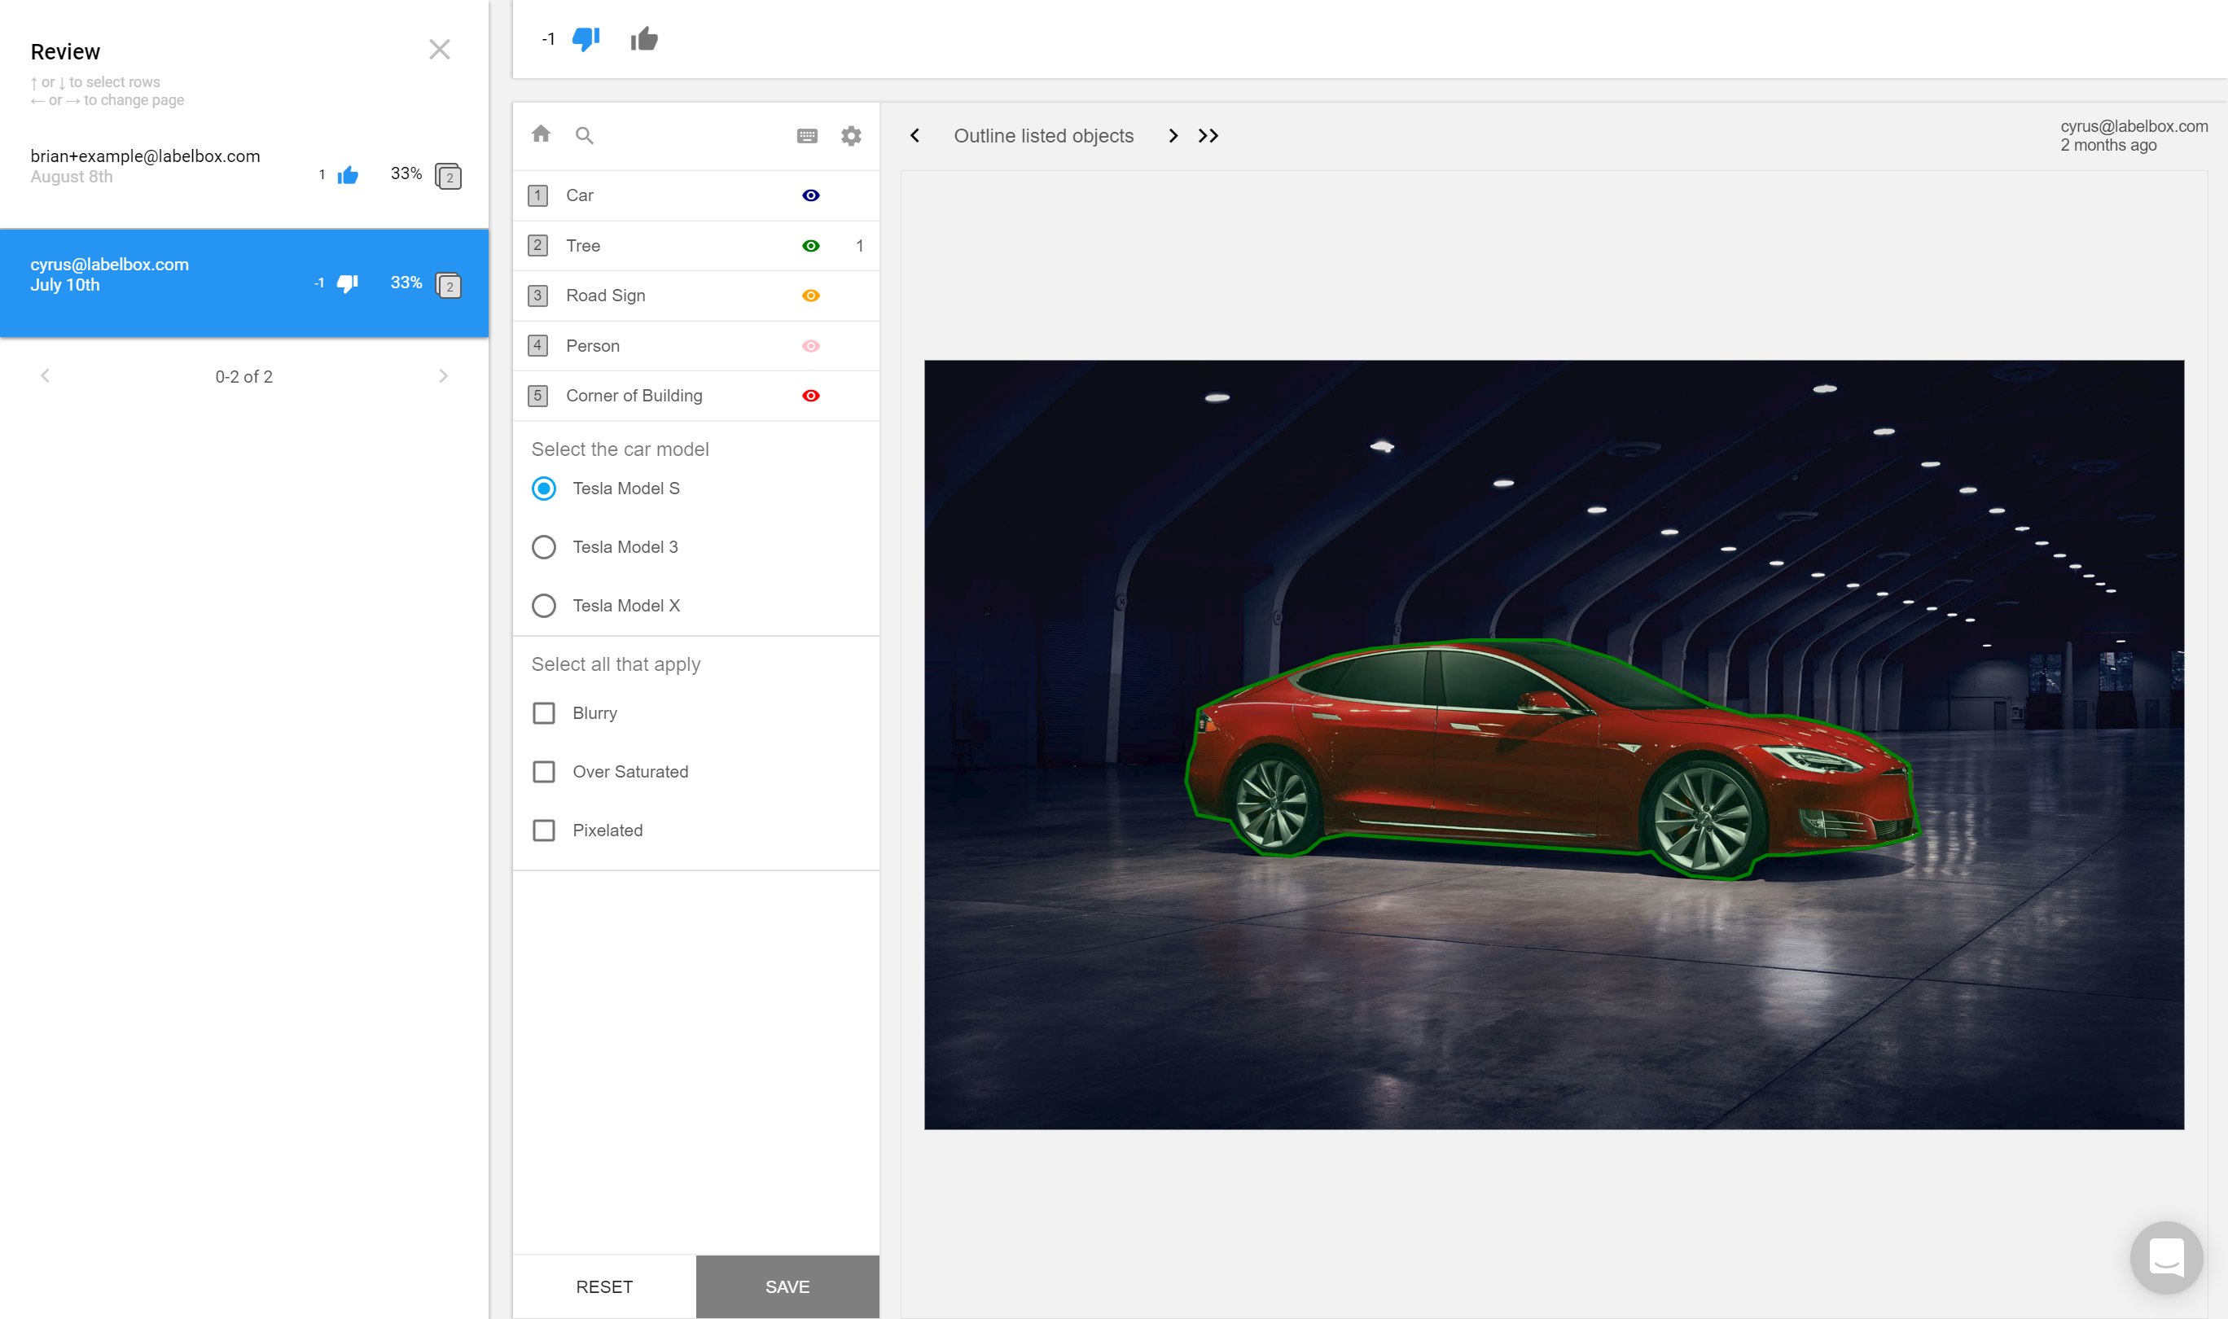Skip forward with double chevron
Viewport: 2228px width, 1319px height.
coord(1208,136)
